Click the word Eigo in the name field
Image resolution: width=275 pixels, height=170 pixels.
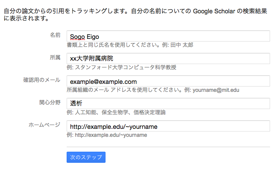(93, 37)
